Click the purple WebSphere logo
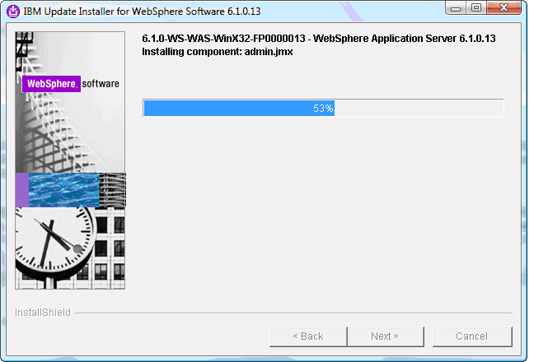 click(x=51, y=84)
